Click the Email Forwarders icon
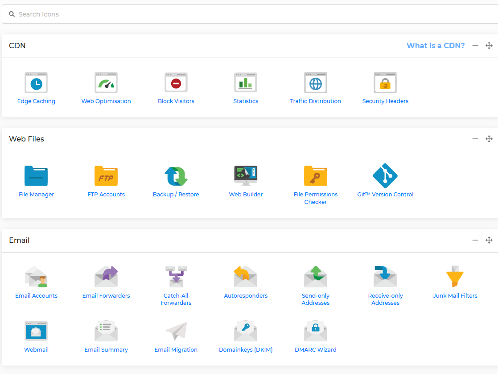The width and height of the screenshot is (498, 374). [x=106, y=277]
